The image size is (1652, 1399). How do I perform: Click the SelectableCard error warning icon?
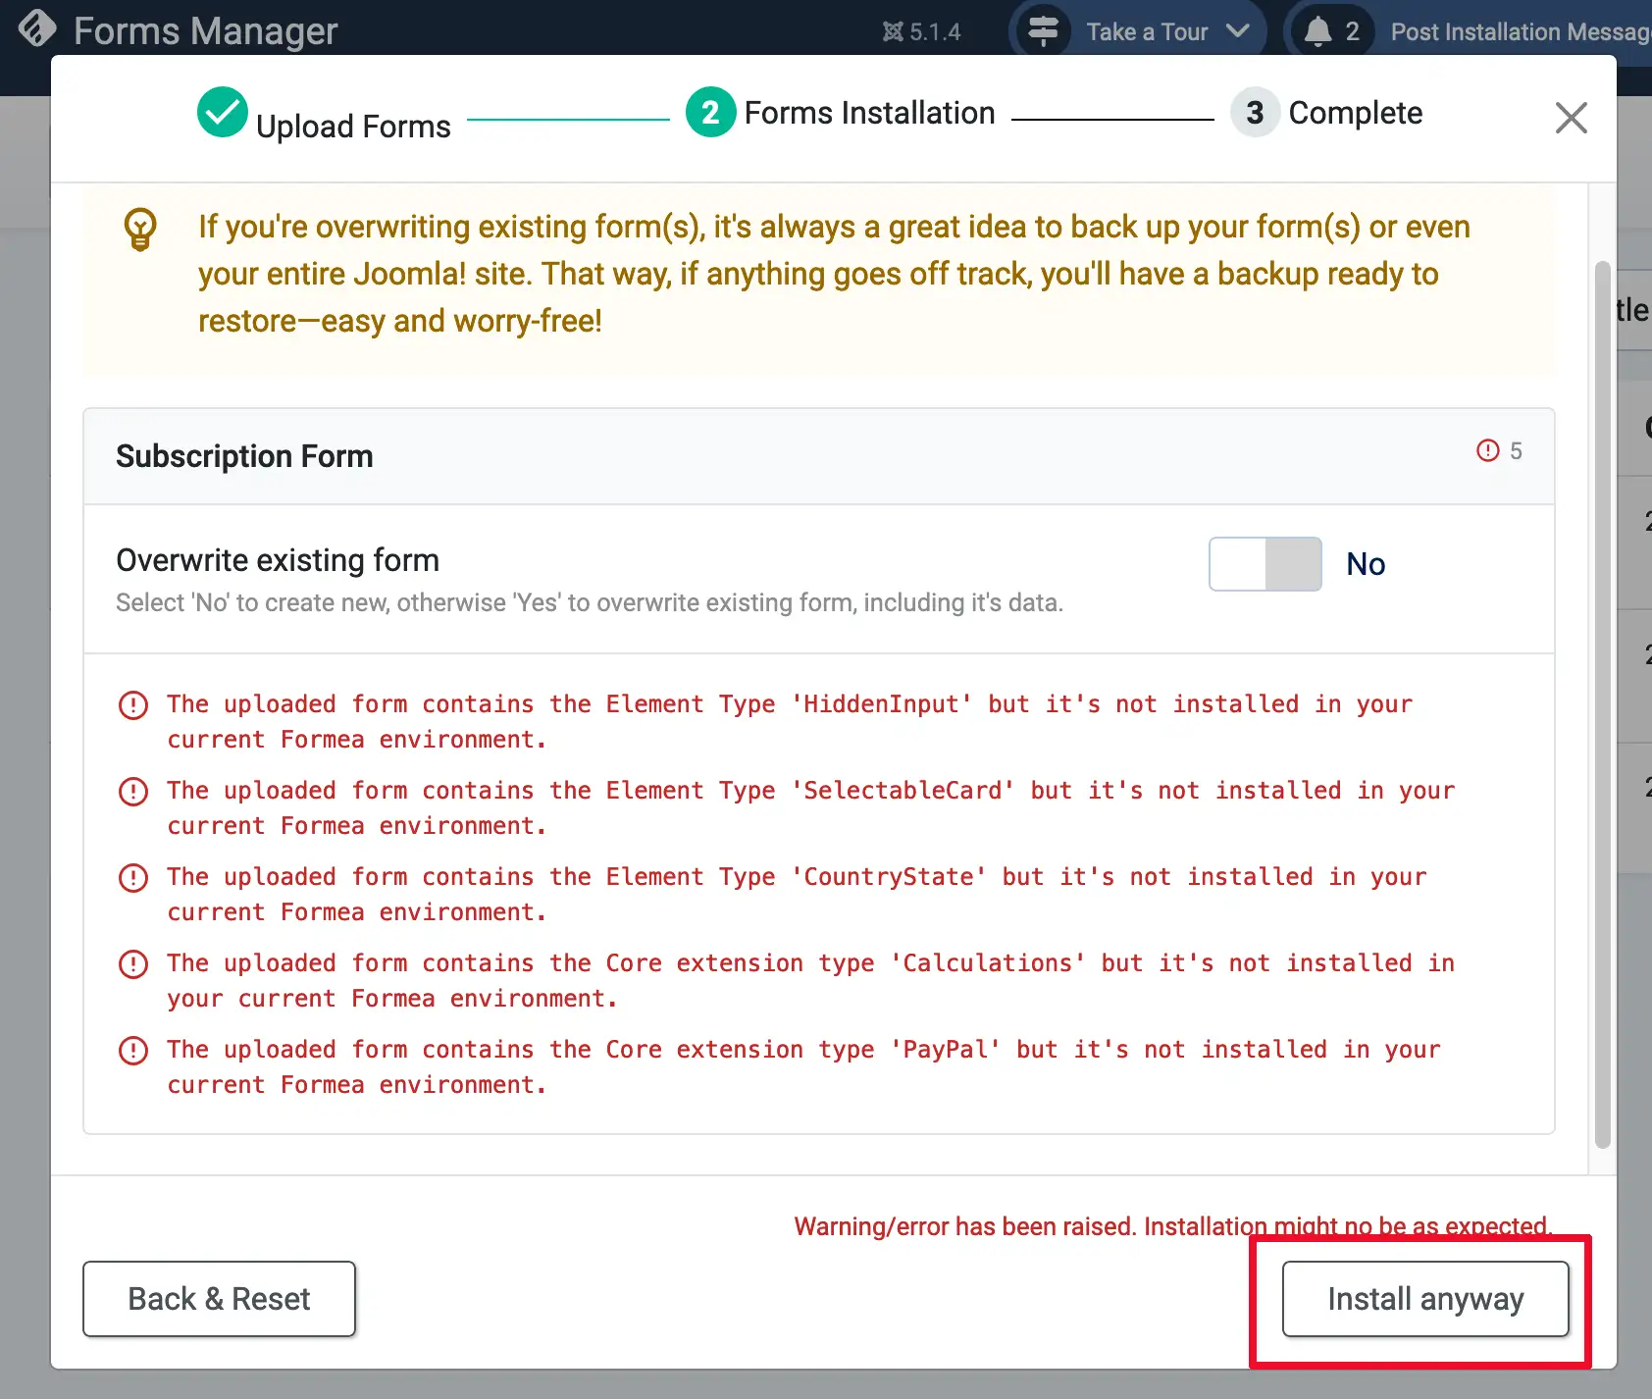[133, 792]
